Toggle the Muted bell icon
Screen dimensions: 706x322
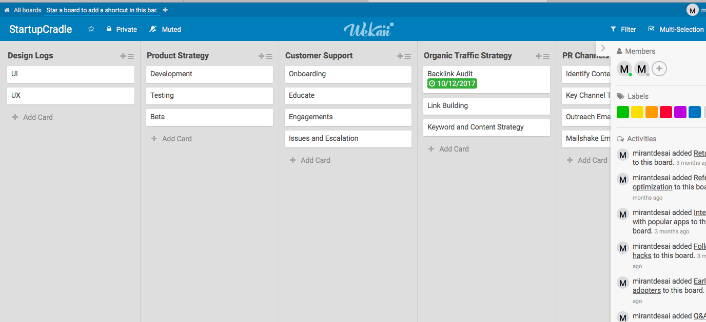[153, 29]
